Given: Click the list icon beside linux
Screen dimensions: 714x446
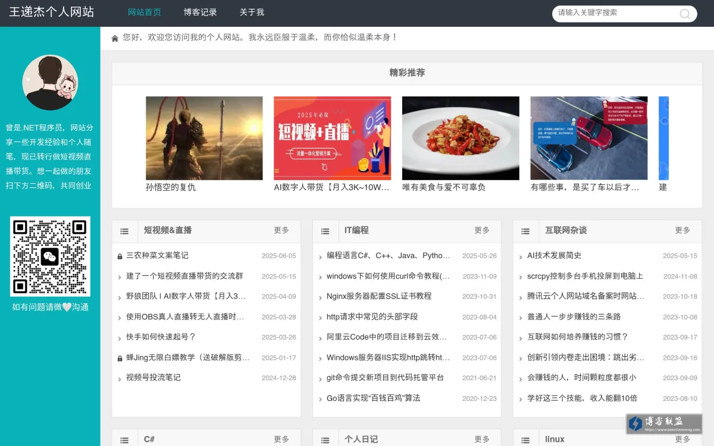Looking at the screenshot, I should [x=525, y=441].
